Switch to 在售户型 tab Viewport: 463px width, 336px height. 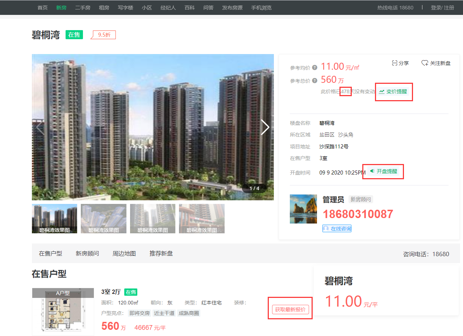50,253
